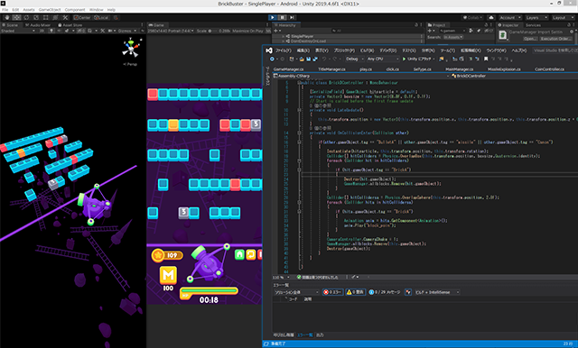This screenshot has height=348, width=578.
Task: Select the Move tool in Unity toolbar
Action: click(x=16, y=17)
